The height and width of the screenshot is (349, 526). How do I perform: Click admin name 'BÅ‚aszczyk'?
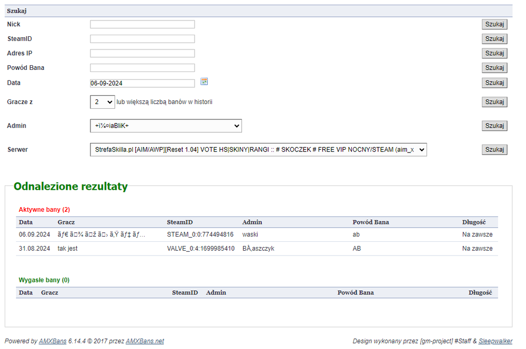tap(258, 249)
